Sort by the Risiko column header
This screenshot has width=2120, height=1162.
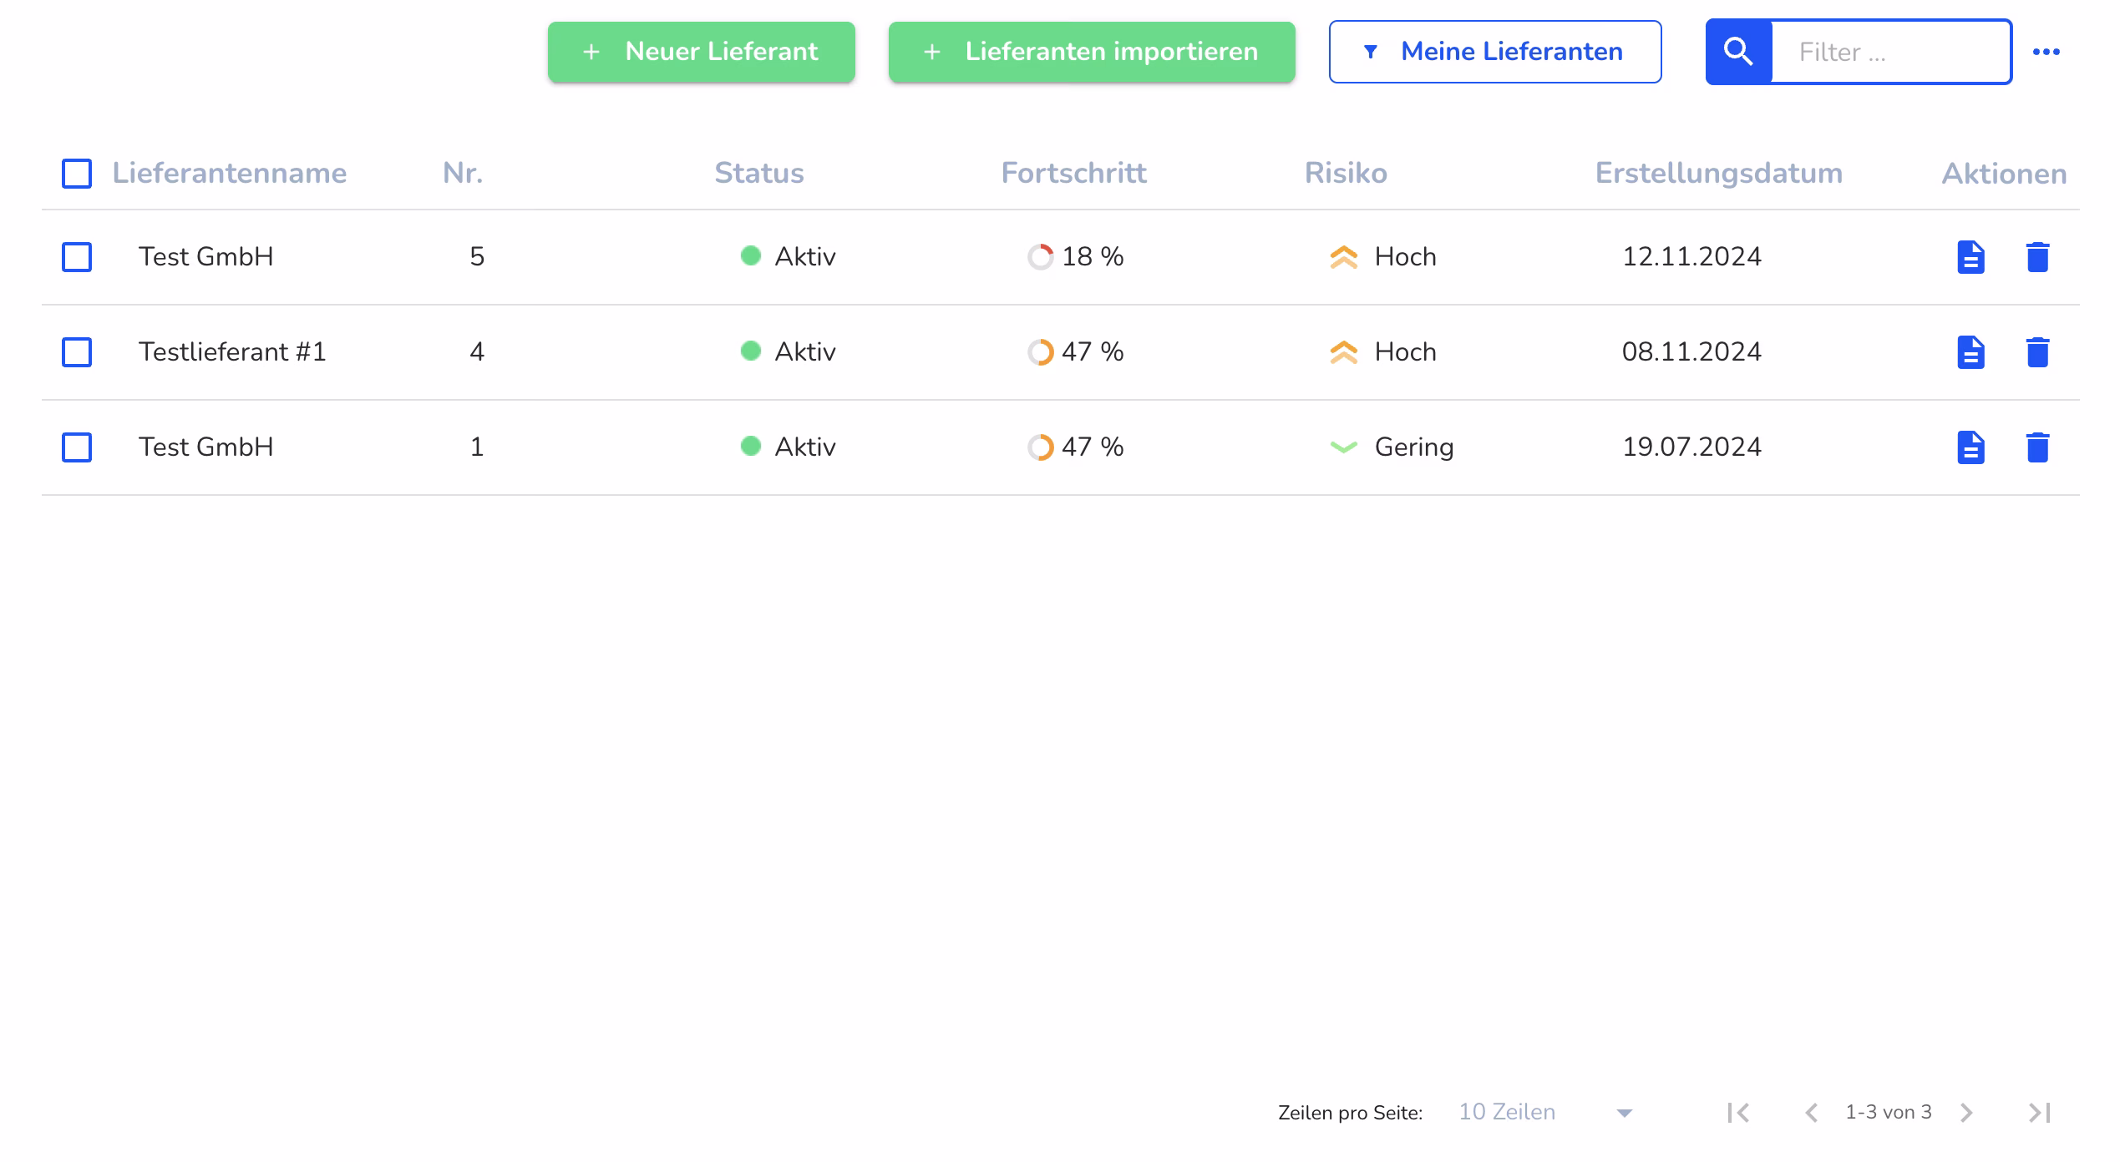[1345, 173]
